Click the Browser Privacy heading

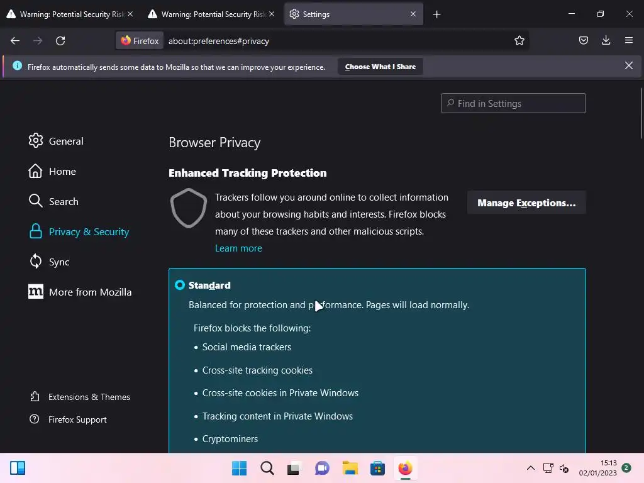[214, 143]
